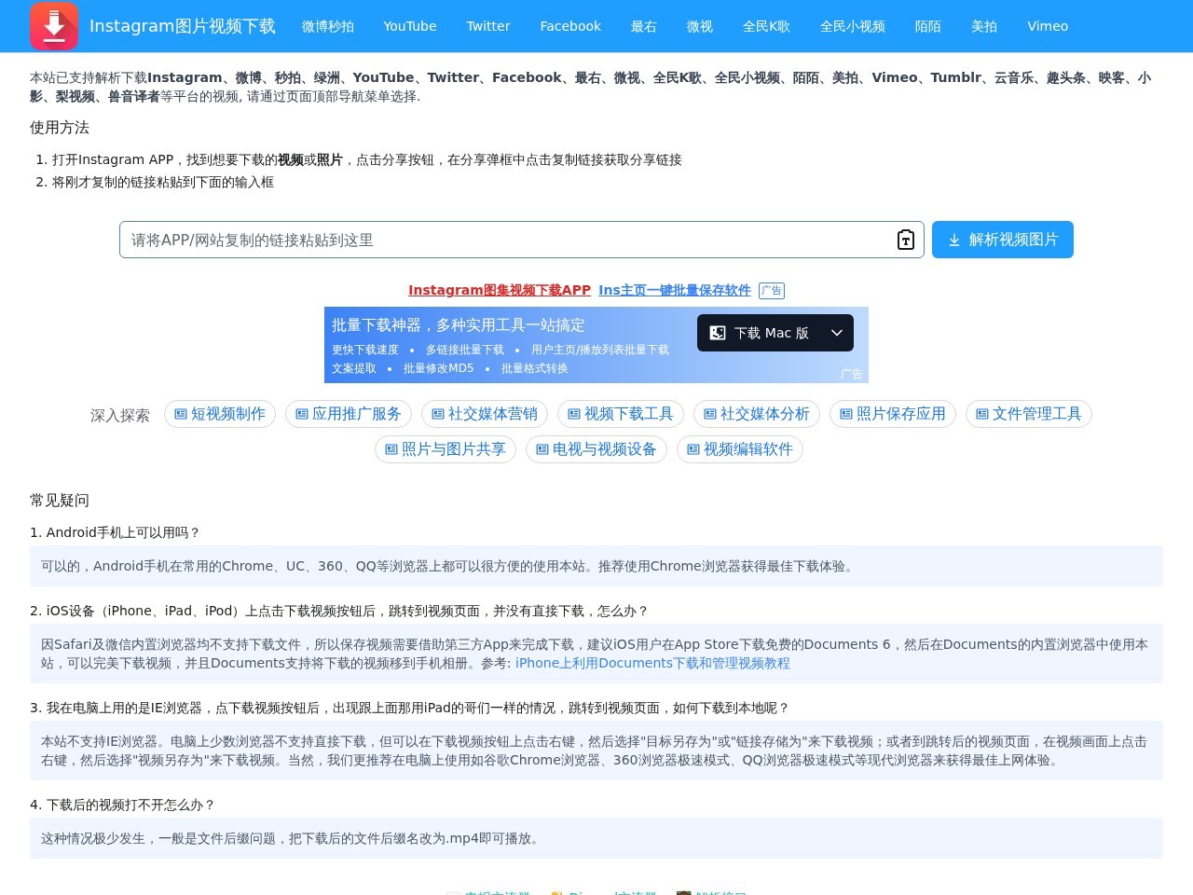Open the Vimeo nav item
The height and width of the screenshot is (895, 1193).
(x=1048, y=26)
